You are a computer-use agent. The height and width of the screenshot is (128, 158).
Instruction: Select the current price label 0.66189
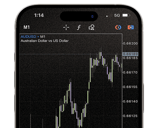point(130,54)
